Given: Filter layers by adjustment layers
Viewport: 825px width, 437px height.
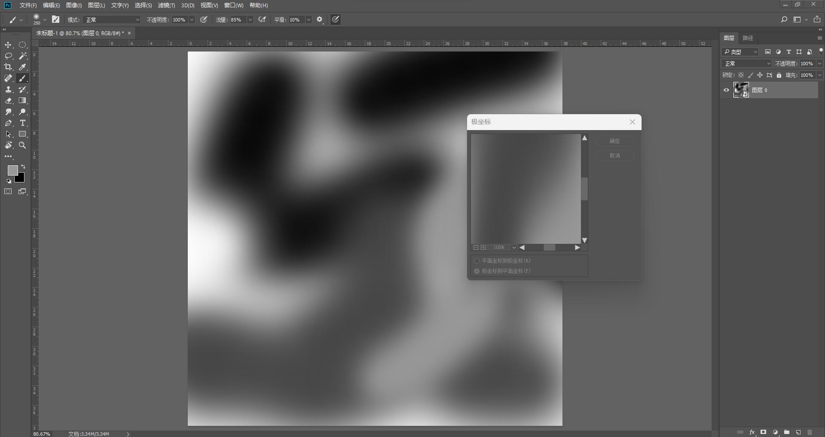Looking at the screenshot, I should (x=778, y=52).
